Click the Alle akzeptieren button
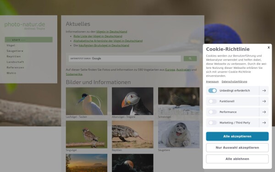The width and height of the screenshot is (275, 172). pos(237,136)
